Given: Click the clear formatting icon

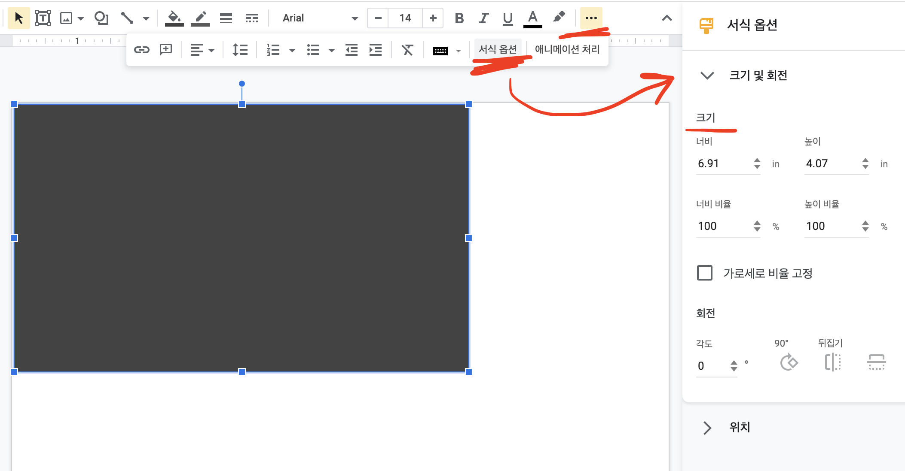Looking at the screenshot, I should coord(407,50).
